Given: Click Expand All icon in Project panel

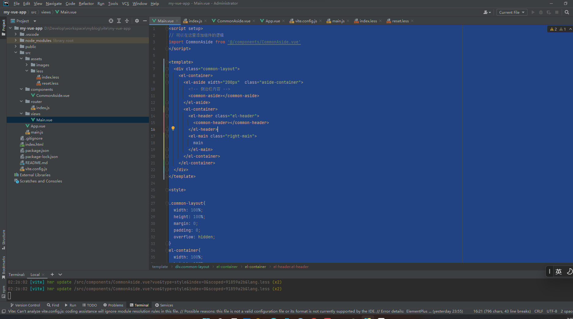Looking at the screenshot, I should pos(119,21).
